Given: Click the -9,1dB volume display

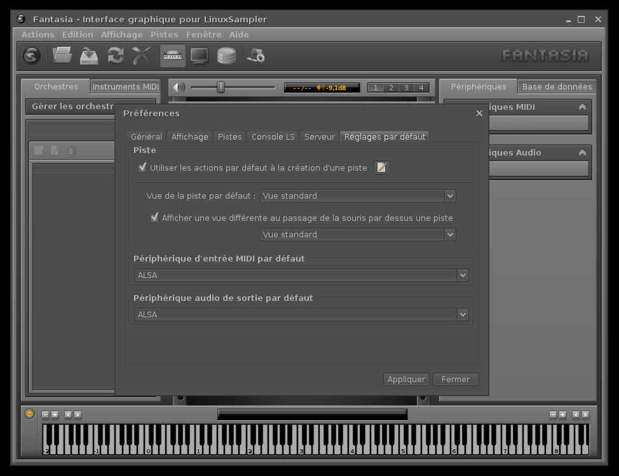Looking at the screenshot, I should pos(322,88).
